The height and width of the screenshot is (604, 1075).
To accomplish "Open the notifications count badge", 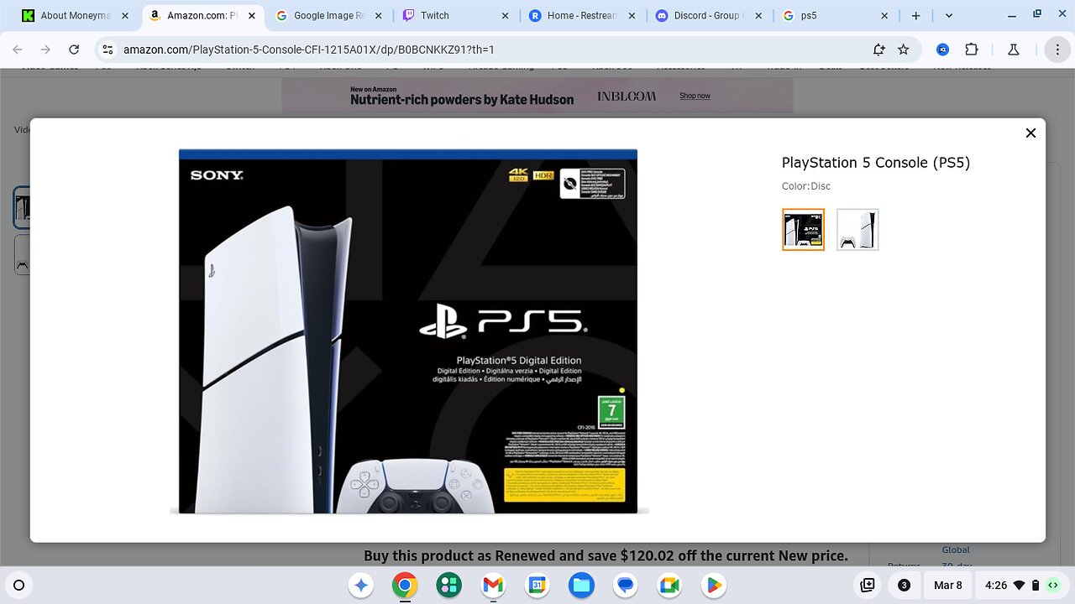I will [904, 586].
